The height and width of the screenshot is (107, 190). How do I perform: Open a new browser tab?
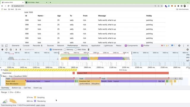coord(50,2)
